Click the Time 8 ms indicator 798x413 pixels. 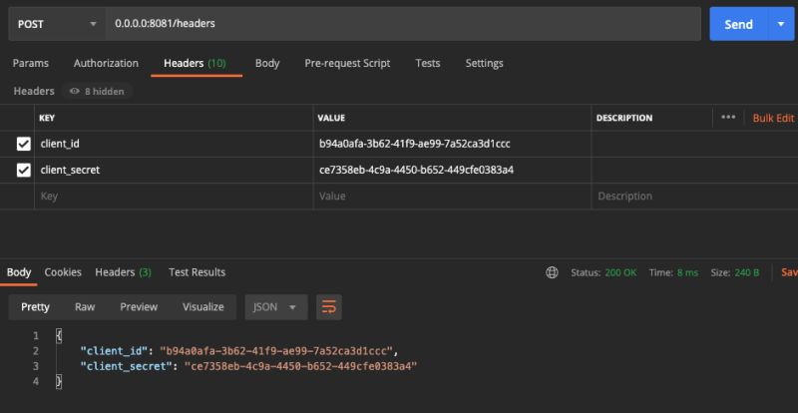(x=673, y=273)
